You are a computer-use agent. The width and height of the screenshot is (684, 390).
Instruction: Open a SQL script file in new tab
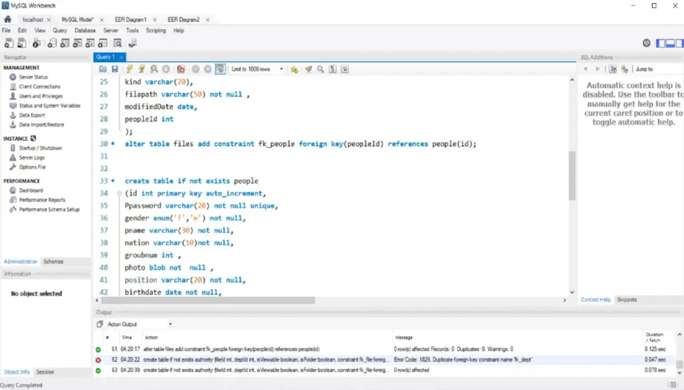[21, 43]
